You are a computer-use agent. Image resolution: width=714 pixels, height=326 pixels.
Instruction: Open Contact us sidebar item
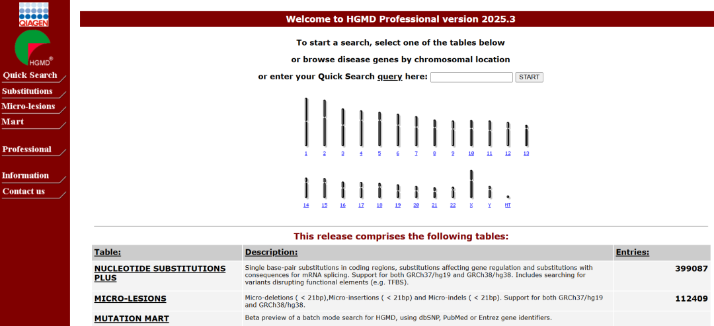point(24,191)
